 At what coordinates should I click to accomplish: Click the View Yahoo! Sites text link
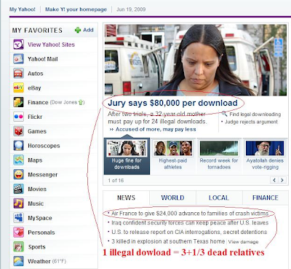51,44
